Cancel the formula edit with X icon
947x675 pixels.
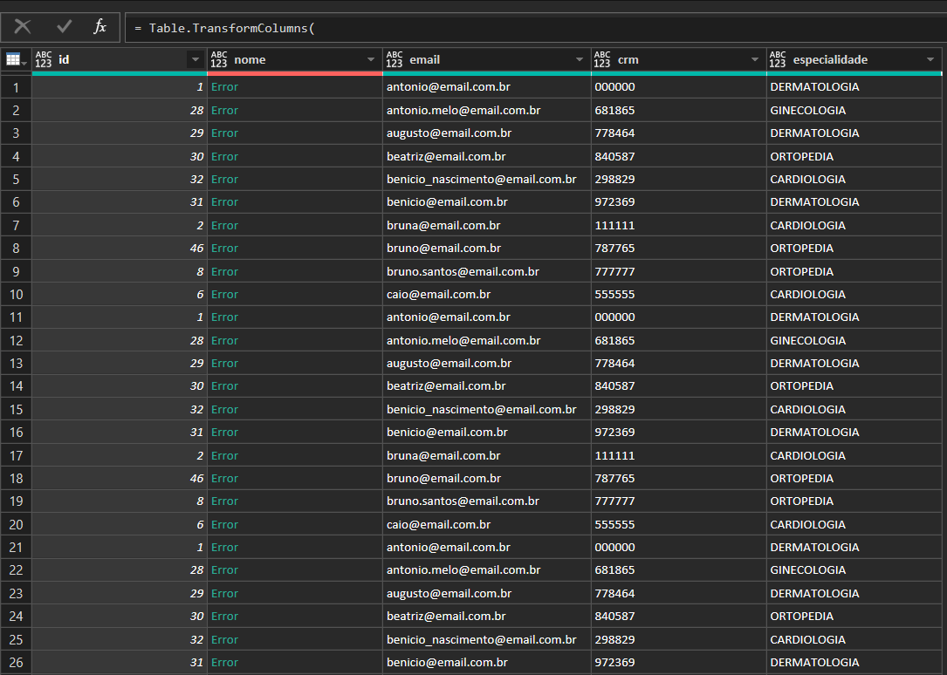pos(23,26)
